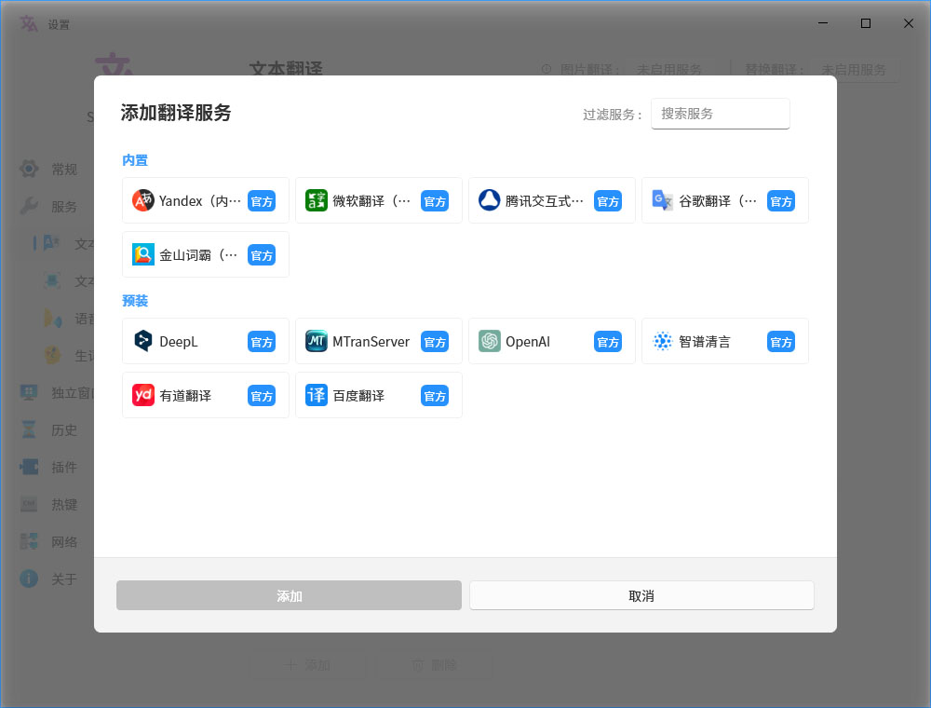Screen dimensions: 931x708
Task: Click the 智谱清言 service name text
Action: pos(705,342)
